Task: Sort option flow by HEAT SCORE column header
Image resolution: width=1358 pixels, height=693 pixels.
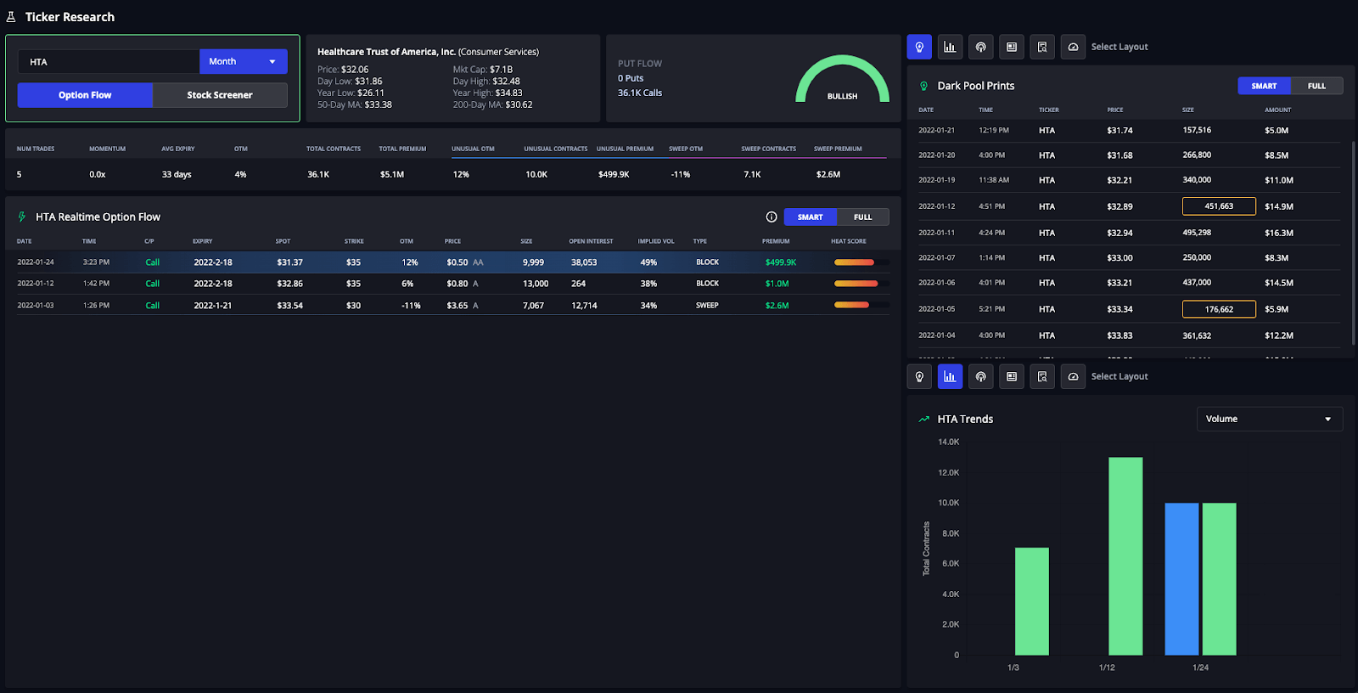Action: coord(849,241)
